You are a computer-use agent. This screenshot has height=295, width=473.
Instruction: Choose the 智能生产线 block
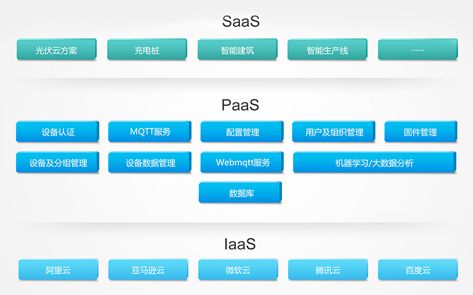point(327,50)
